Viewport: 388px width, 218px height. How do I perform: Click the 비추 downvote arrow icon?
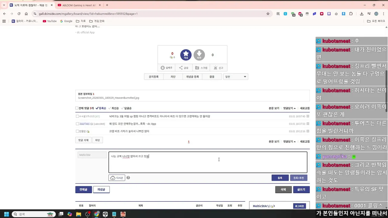tap(199, 55)
